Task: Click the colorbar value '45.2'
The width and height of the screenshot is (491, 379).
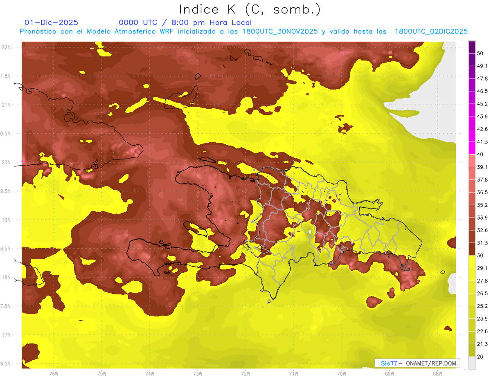Action: tap(482, 104)
